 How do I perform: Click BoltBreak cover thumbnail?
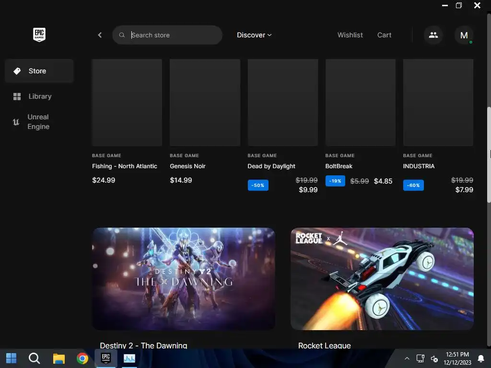[x=361, y=103]
